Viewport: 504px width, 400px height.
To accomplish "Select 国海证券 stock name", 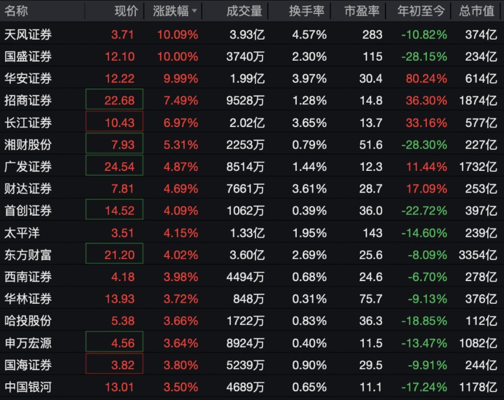I will click(28, 365).
